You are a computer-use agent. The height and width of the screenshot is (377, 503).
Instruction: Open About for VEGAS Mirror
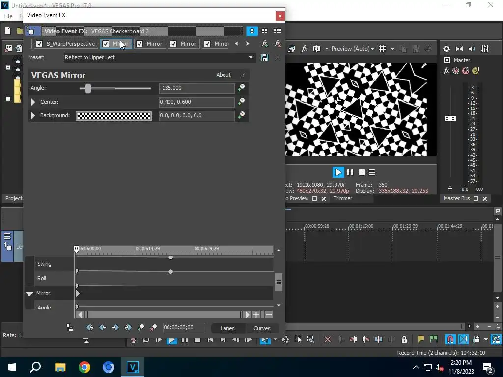pyautogui.click(x=224, y=75)
